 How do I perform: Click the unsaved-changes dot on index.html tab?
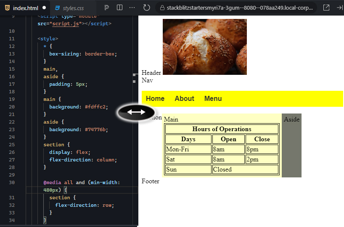click(x=44, y=8)
